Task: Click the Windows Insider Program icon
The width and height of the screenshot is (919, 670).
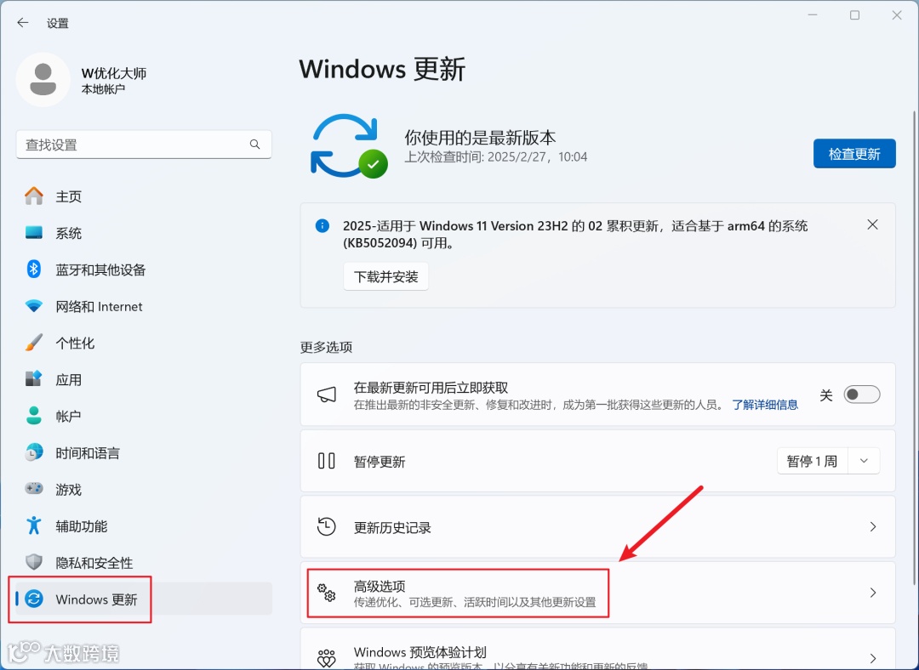Action: click(x=327, y=658)
